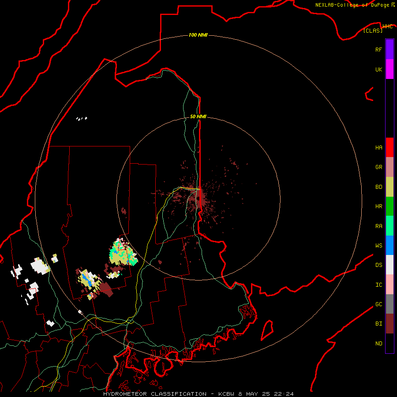Select the IC light pink legend swatch

[x=390, y=285]
